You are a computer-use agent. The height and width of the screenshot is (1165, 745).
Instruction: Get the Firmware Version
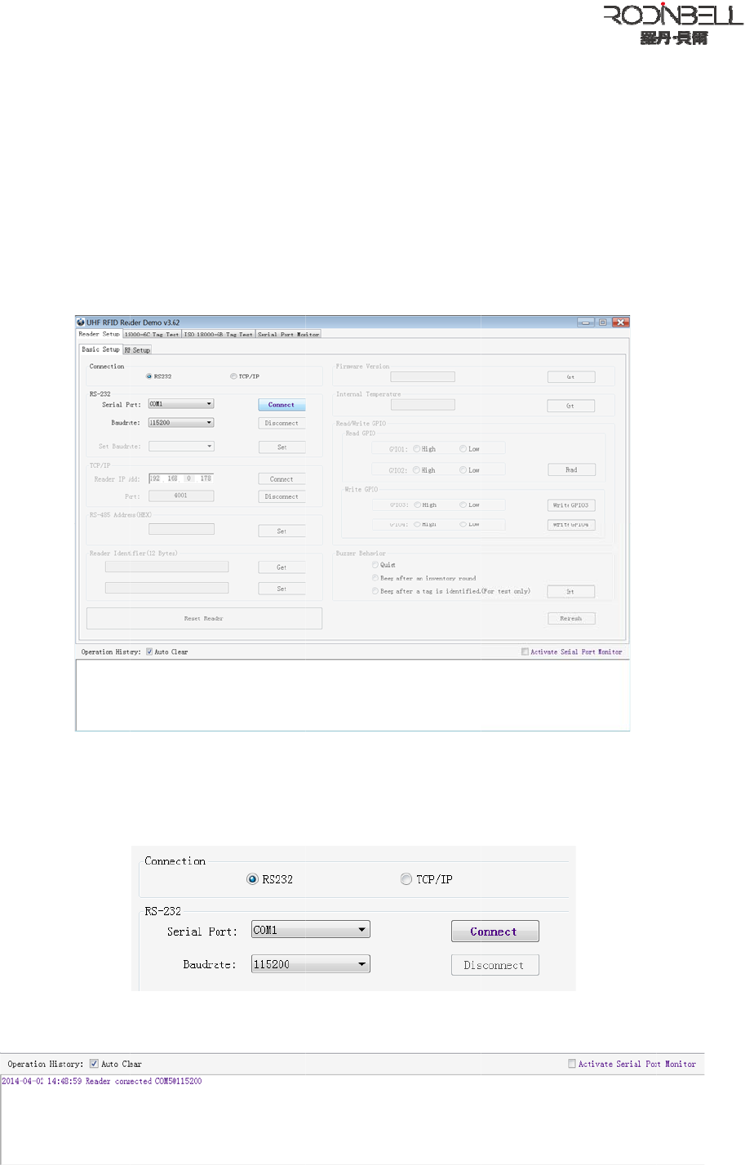click(x=570, y=377)
